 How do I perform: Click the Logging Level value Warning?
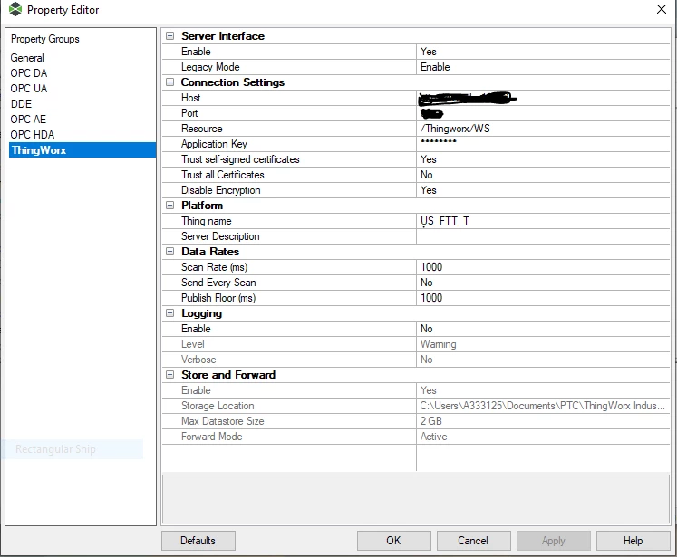click(x=543, y=344)
